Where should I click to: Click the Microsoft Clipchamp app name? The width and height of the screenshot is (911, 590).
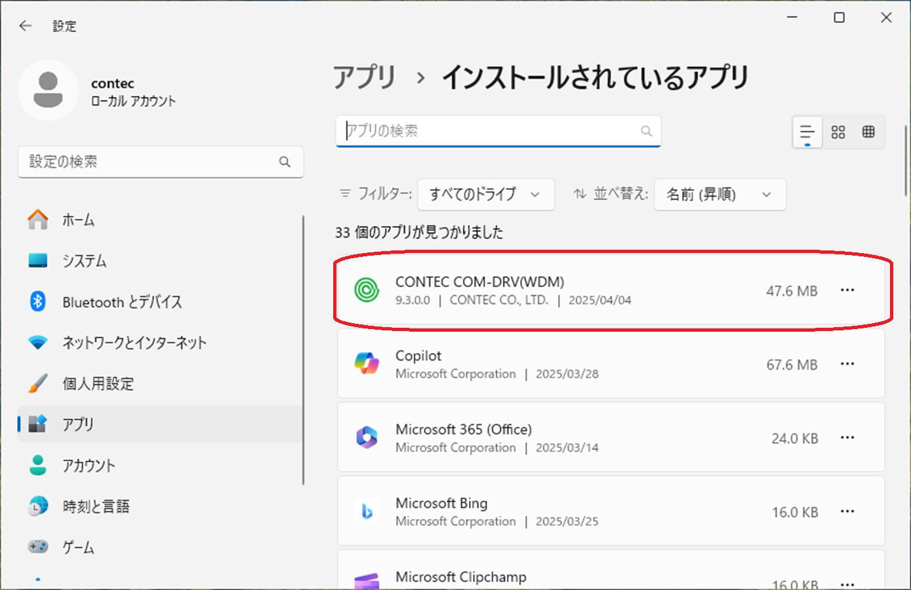[x=461, y=577]
